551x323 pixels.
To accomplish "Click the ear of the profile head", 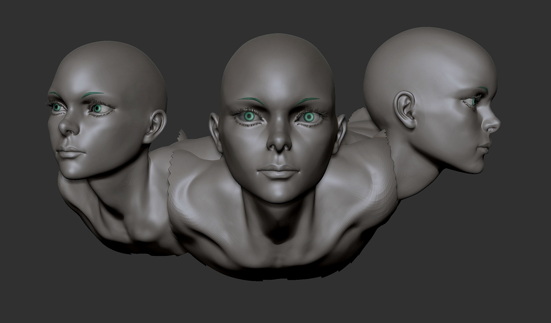I will tap(406, 109).
